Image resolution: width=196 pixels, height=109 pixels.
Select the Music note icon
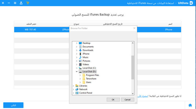tap(80, 57)
